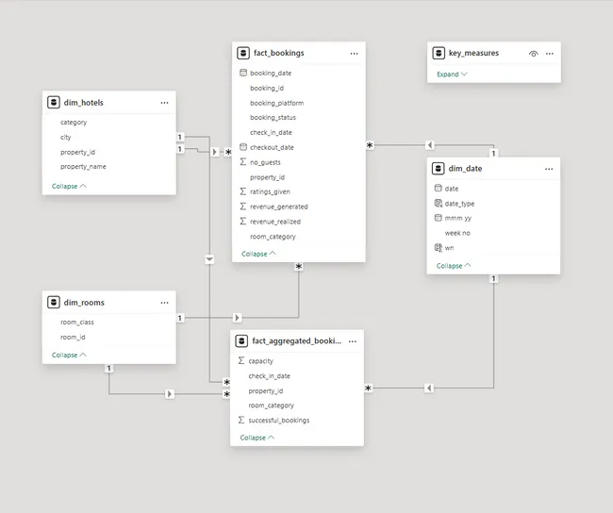Viewport: 613px width, 513px height.
Task: Click the dim_date table database icon
Action: 438,169
